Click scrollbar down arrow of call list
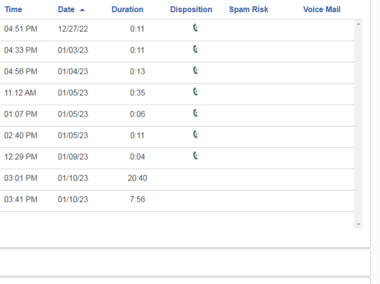 [358, 224]
